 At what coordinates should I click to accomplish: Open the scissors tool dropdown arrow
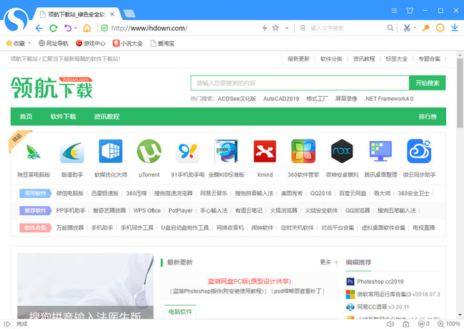pos(415,28)
